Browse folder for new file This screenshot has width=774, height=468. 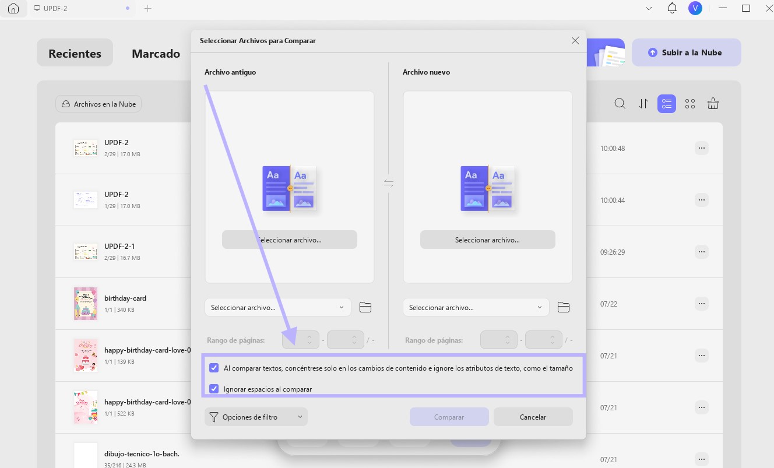click(x=564, y=307)
